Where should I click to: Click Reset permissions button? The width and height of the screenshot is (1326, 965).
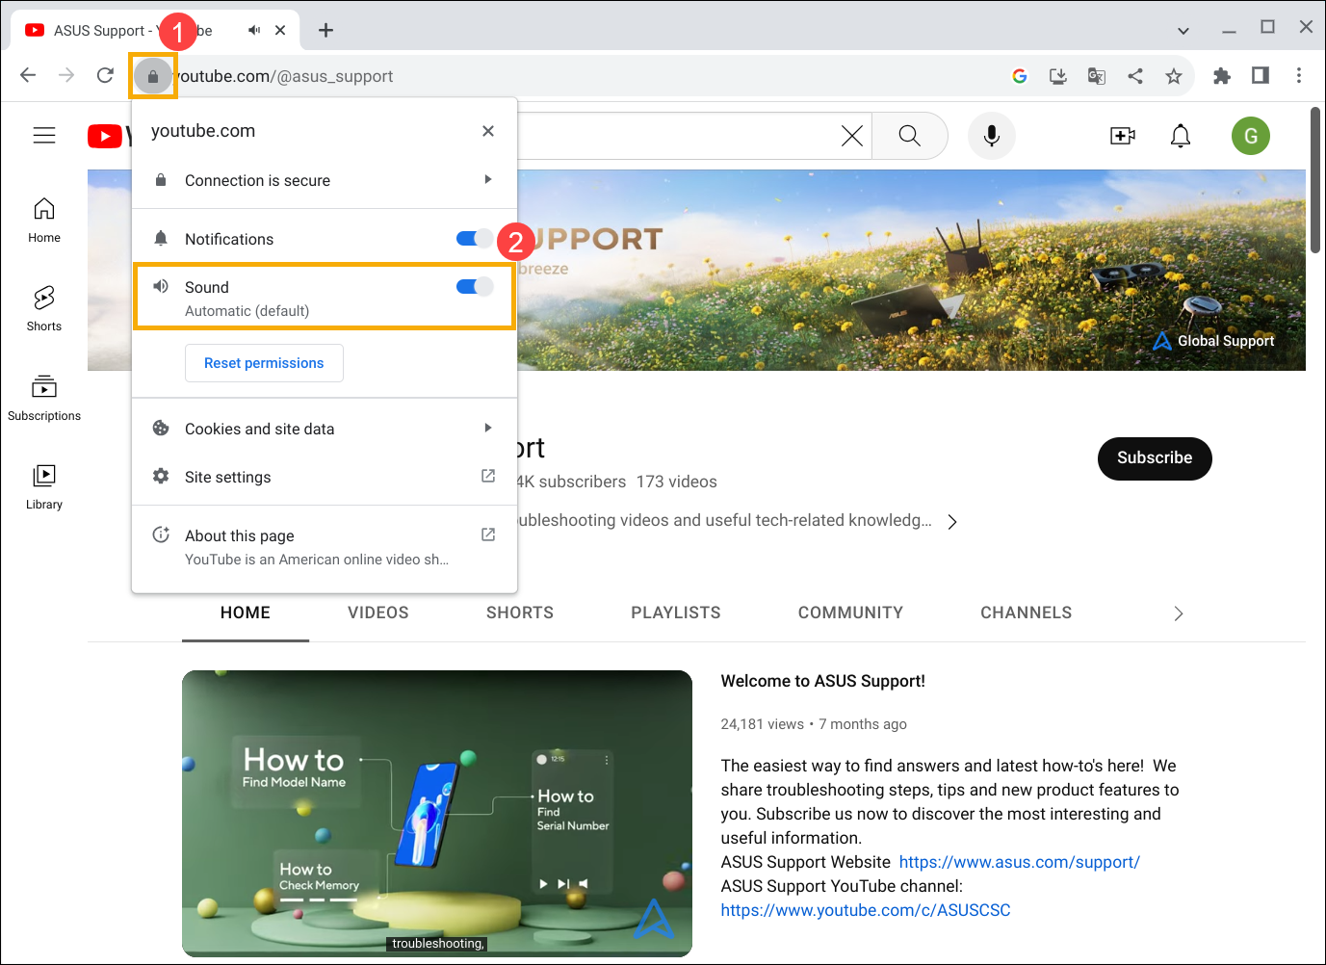[x=264, y=363]
